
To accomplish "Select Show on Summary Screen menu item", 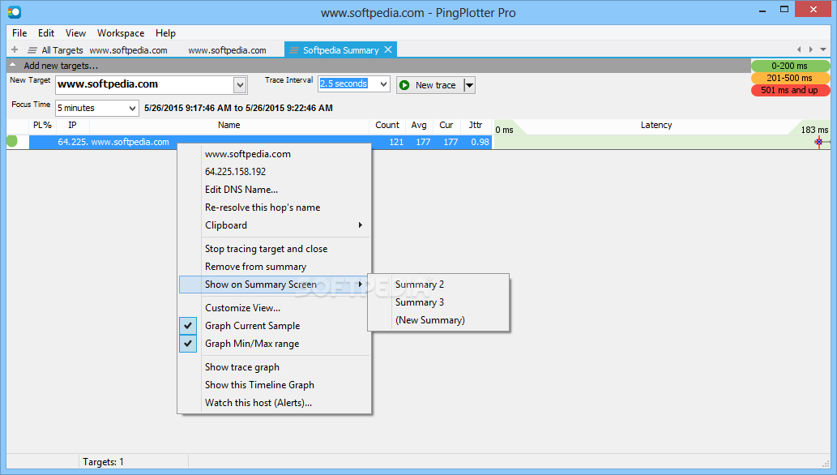I will point(274,285).
